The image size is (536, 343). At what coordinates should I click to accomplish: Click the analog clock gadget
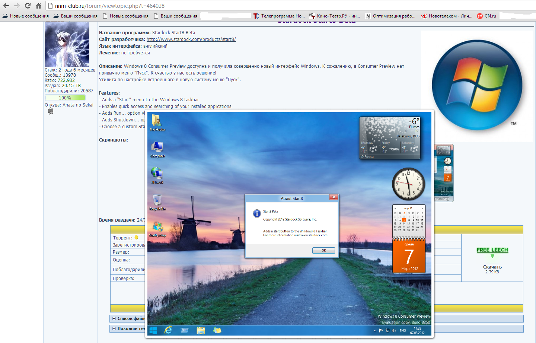408,184
